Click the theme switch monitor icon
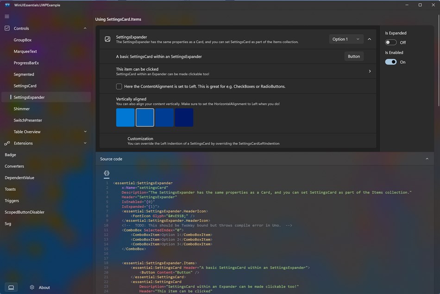Image resolution: width=440 pixels, height=294 pixels. tap(11, 287)
